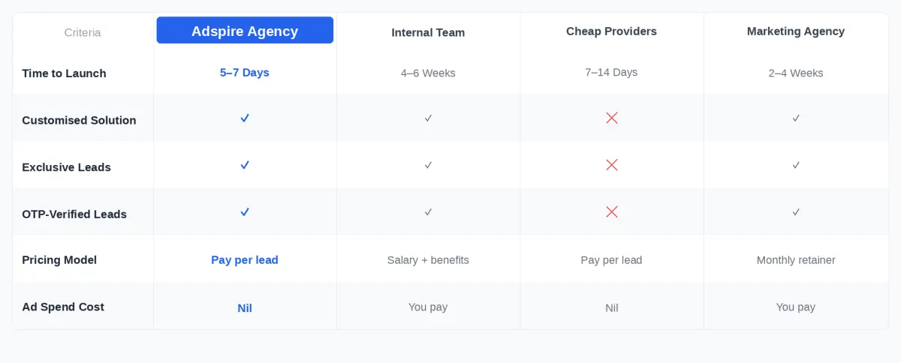Select the Internal Team column header
This screenshot has height=363, width=901.
[428, 33]
